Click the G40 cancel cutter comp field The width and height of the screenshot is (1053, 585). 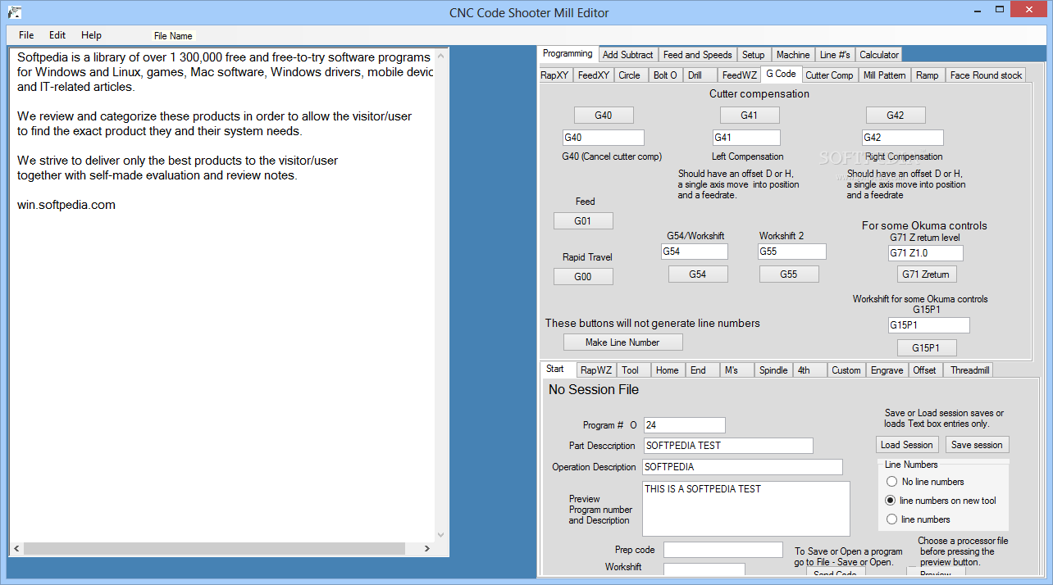click(x=604, y=138)
